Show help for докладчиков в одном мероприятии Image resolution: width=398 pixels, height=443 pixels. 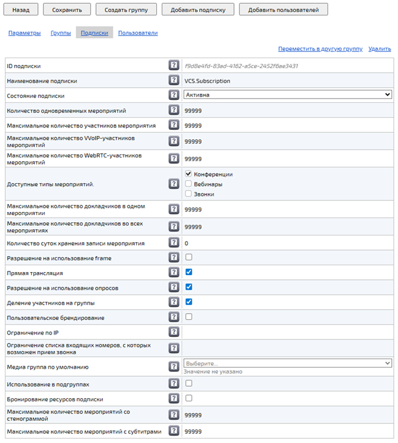point(174,210)
